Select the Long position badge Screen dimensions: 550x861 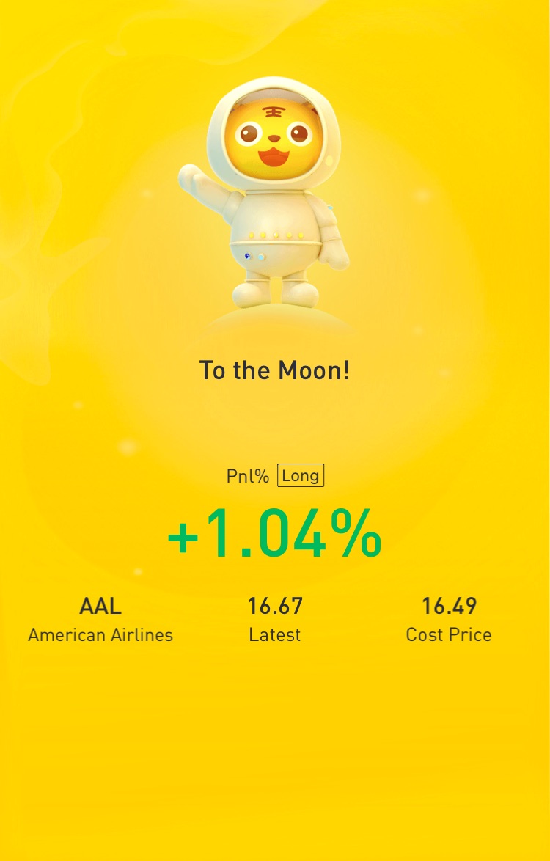300,475
